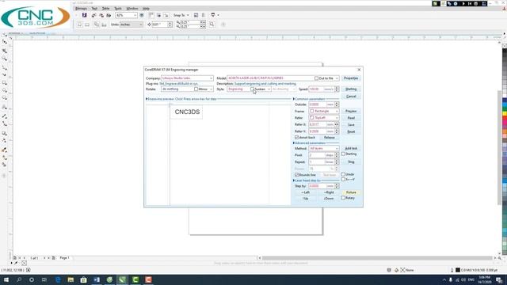Open Microsoft Edge from taskbar
Image resolution: width=507 pixels, height=285 pixels.
click(58, 279)
